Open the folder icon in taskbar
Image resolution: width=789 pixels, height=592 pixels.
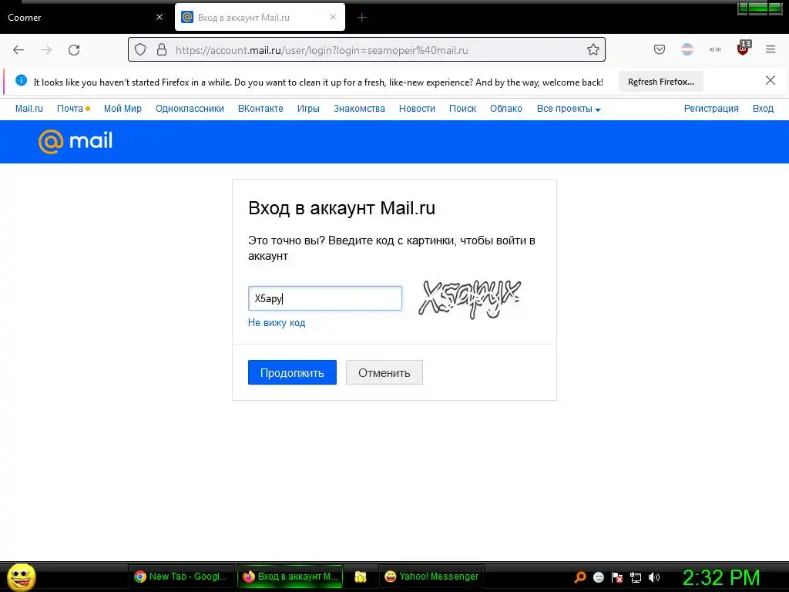tap(361, 577)
